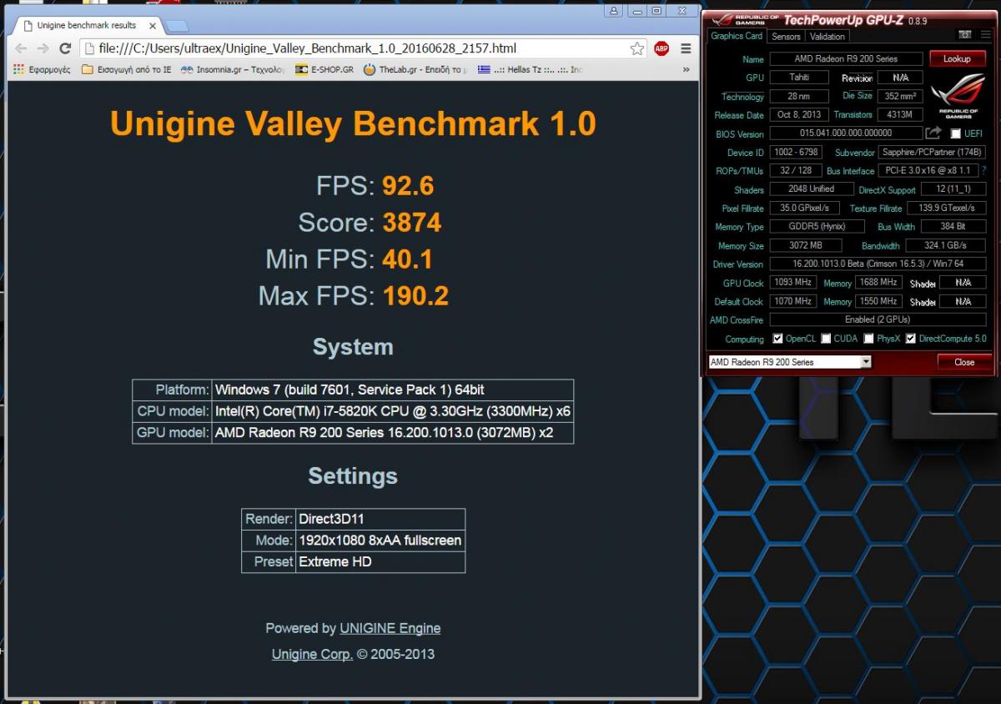Toggle the CUDA checkbox

pyautogui.click(x=826, y=339)
